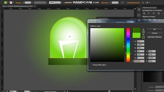
Task: Select the S saturation radio button
Action: (x=133, y=45)
